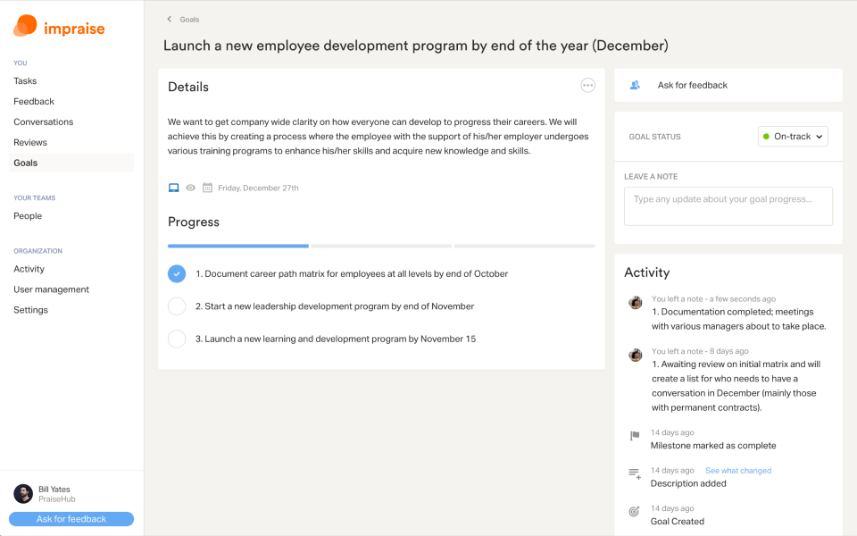Open the Details more options ellipsis
The height and width of the screenshot is (536, 857).
point(587,85)
